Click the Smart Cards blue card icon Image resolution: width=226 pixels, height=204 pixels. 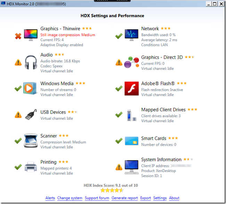[x=131, y=141]
